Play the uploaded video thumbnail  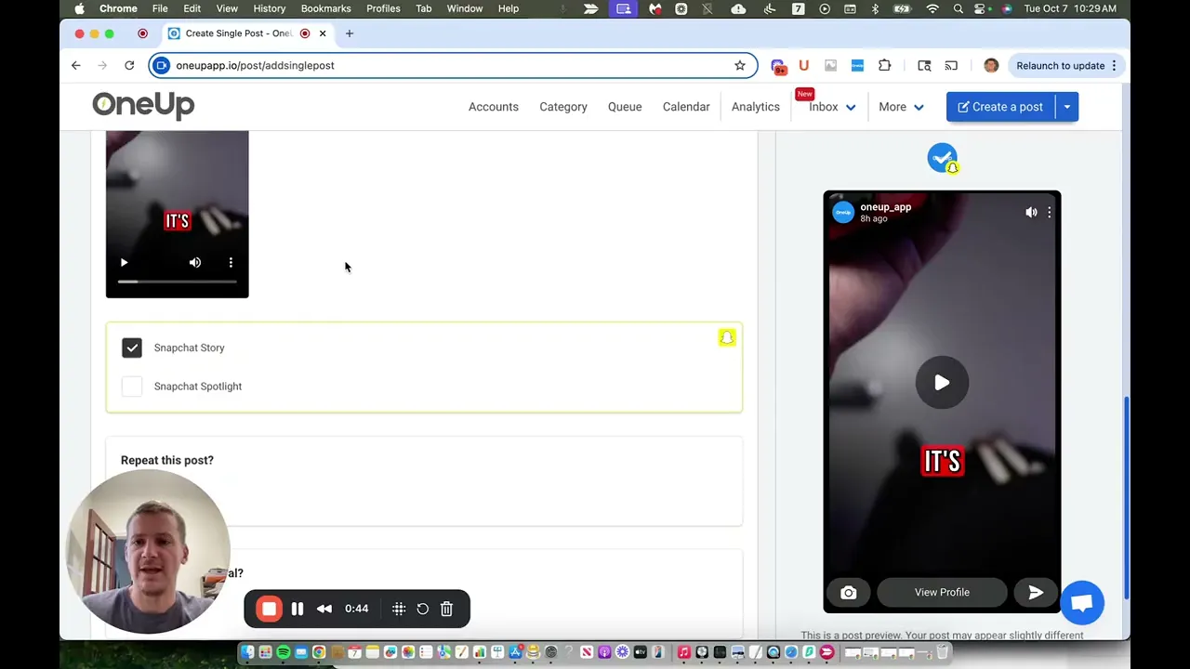pyautogui.click(x=124, y=263)
